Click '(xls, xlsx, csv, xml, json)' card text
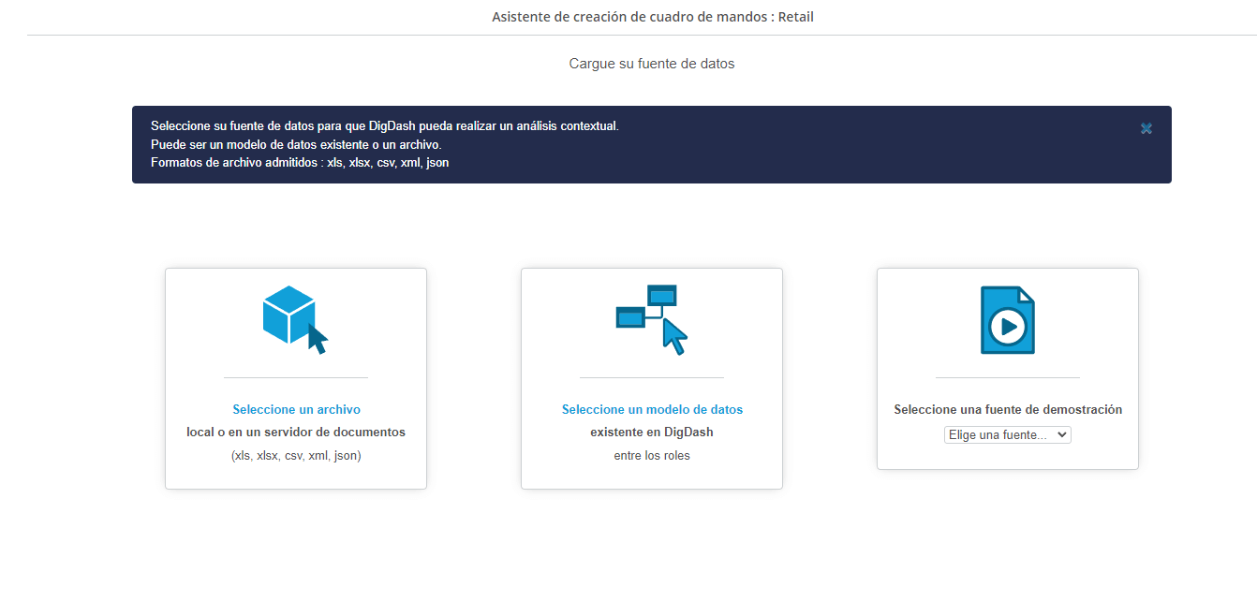1257x616 pixels. (x=296, y=456)
